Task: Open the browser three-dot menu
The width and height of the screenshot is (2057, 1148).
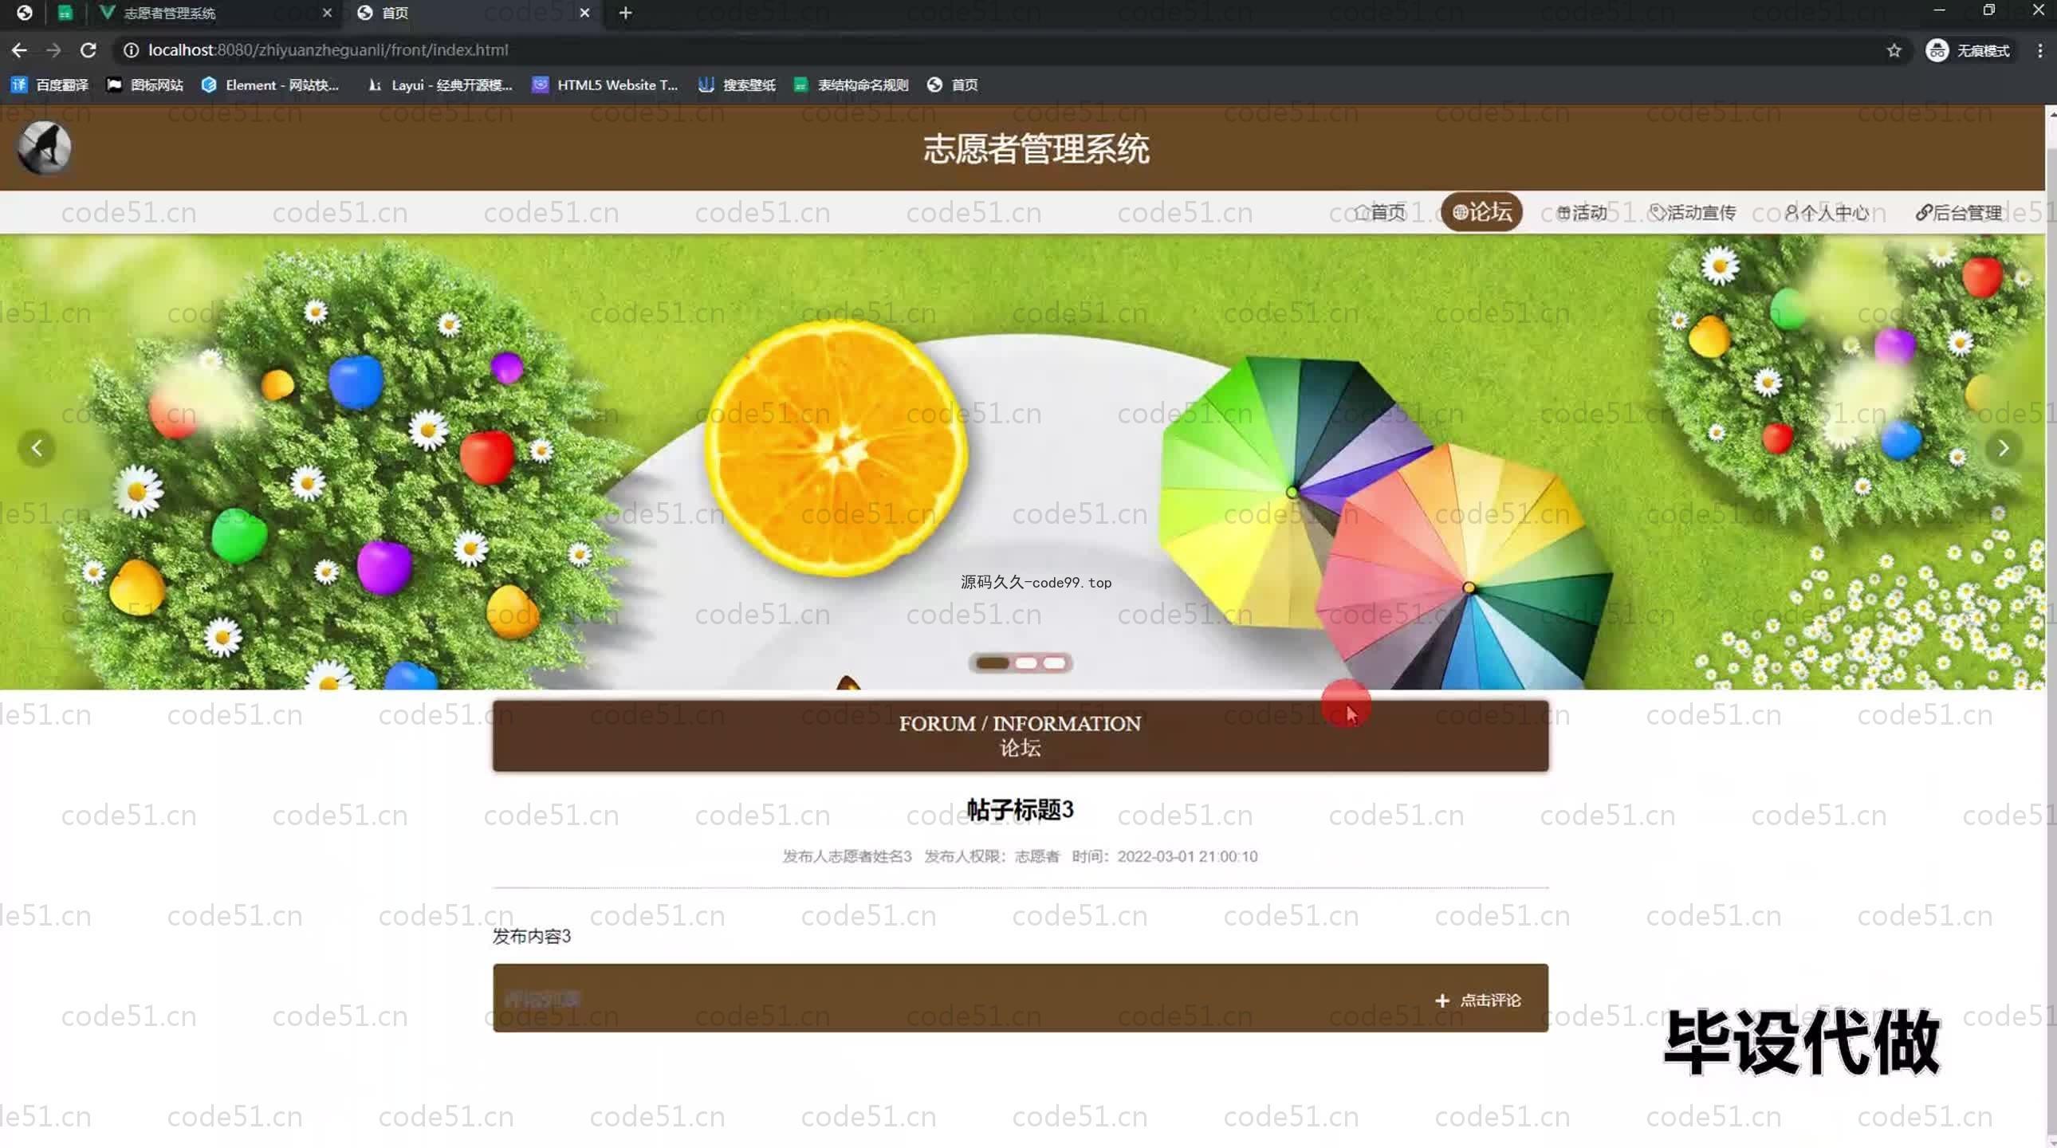Action: 2039,51
